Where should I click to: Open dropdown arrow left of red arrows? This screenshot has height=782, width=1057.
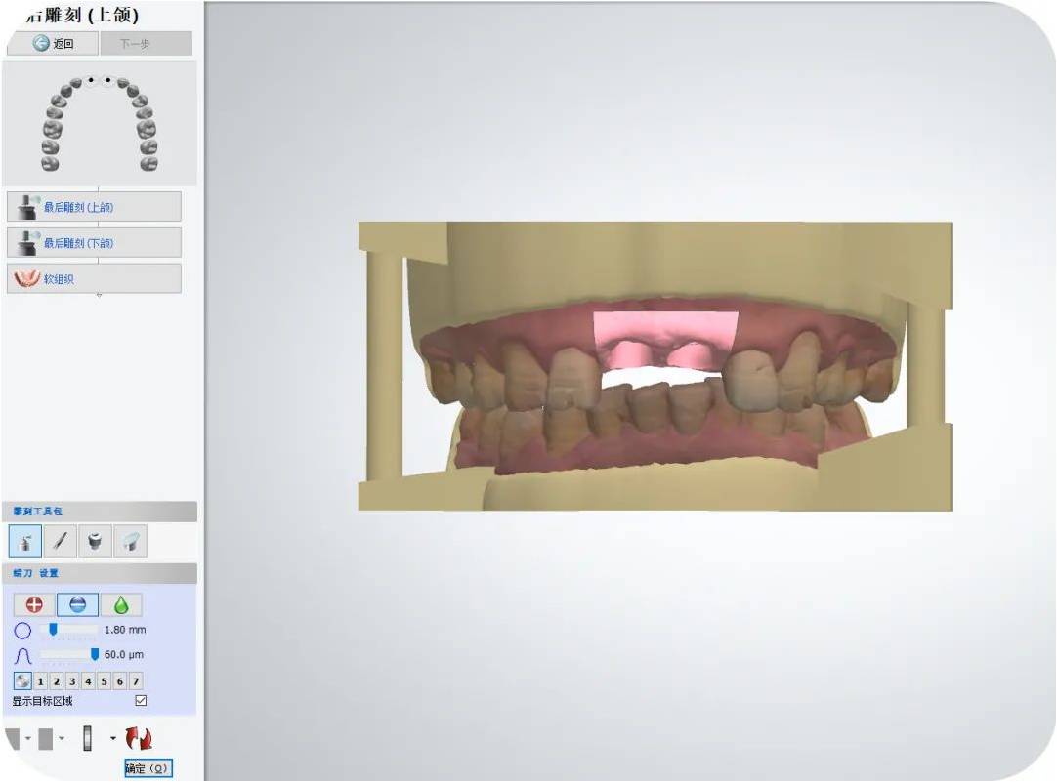(x=112, y=738)
